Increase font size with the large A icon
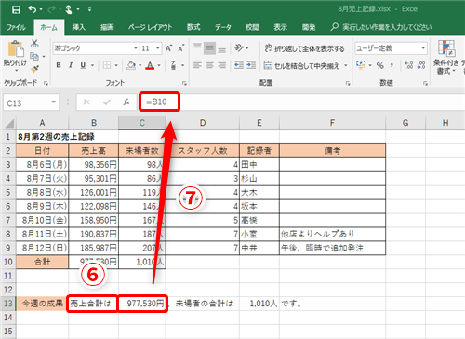Screen dimensions: 465x339 point(168,48)
